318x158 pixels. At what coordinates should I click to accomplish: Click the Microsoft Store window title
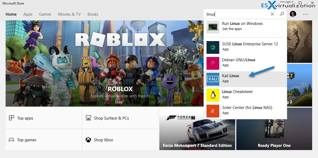point(13,3)
